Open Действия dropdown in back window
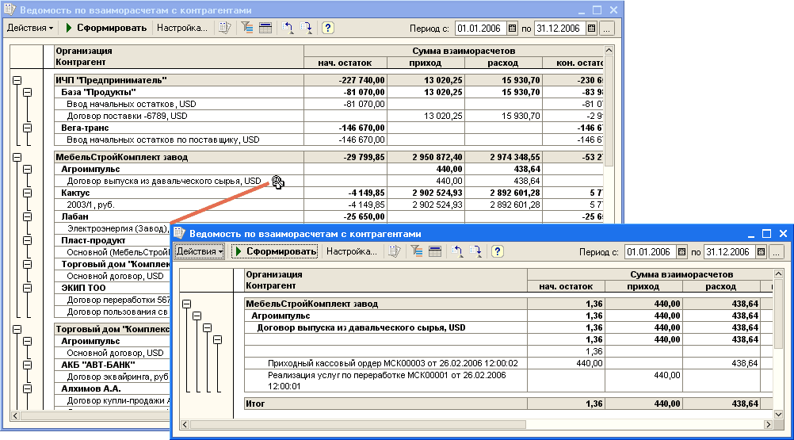The height and width of the screenshot is (440, 794). (30, 28)
